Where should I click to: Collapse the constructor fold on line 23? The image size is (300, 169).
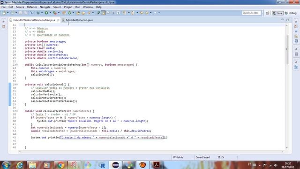[x=17, y=65]
